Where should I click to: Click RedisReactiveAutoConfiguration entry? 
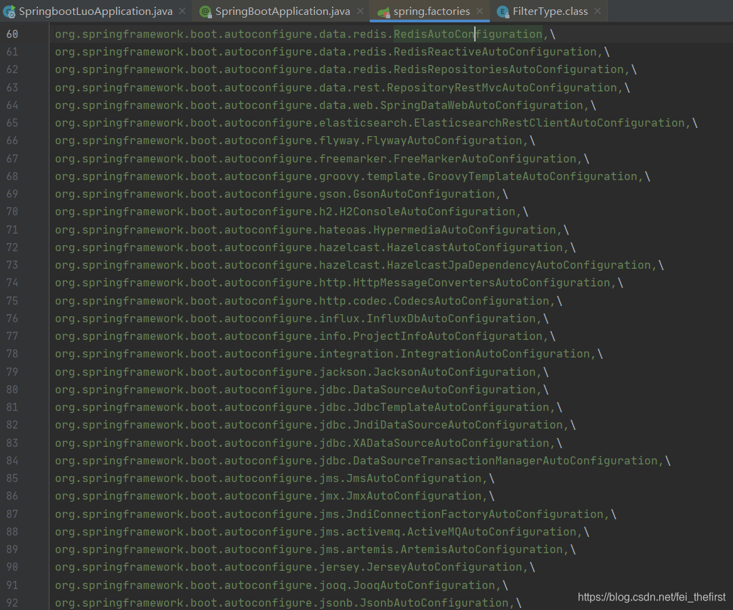(495, 52)
